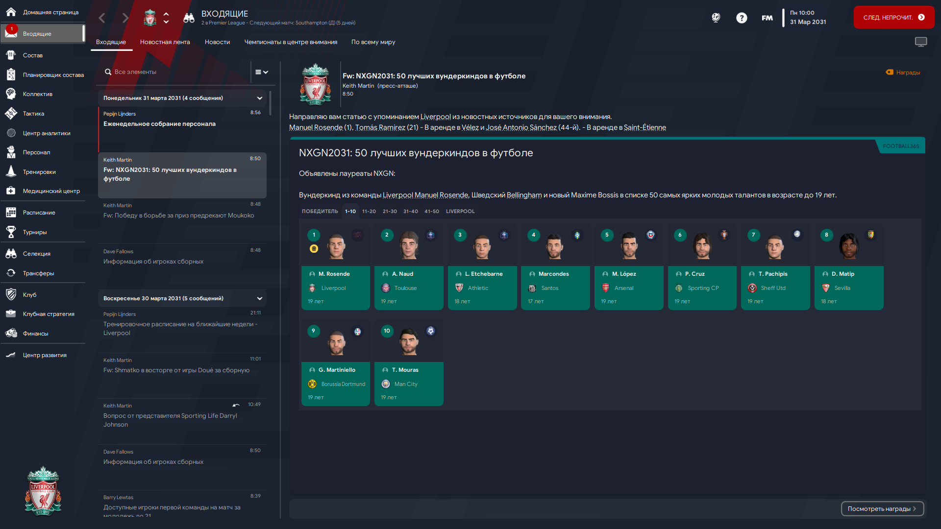The height and width of the screenshot is (529, 941).
Task: Click the help question mark icon
Action: [742, 18]
